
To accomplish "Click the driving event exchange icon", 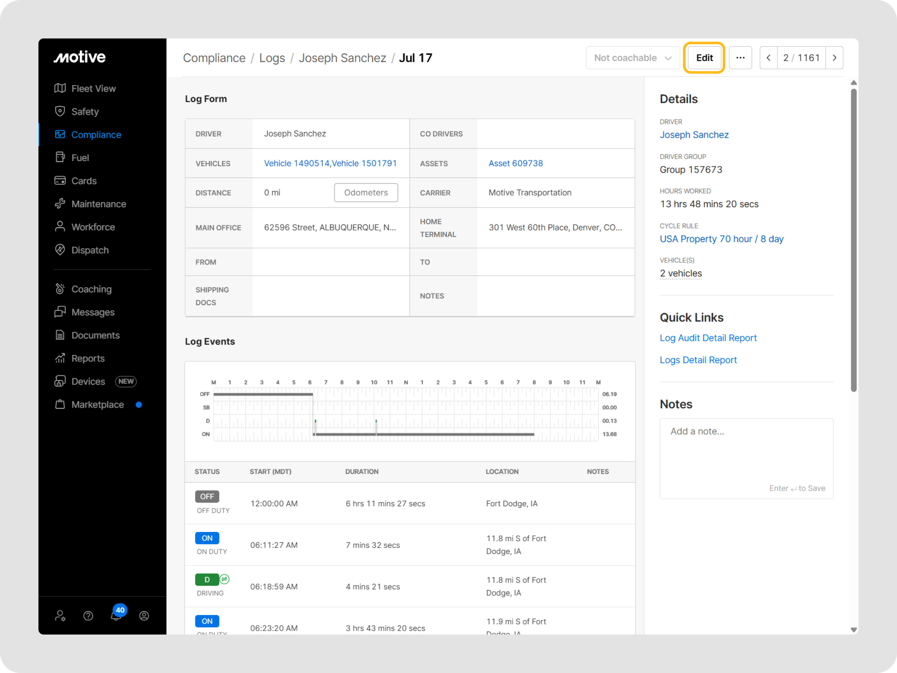I will click(225, 579).
